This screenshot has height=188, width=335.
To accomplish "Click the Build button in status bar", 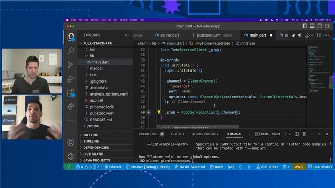I will 216,167.
